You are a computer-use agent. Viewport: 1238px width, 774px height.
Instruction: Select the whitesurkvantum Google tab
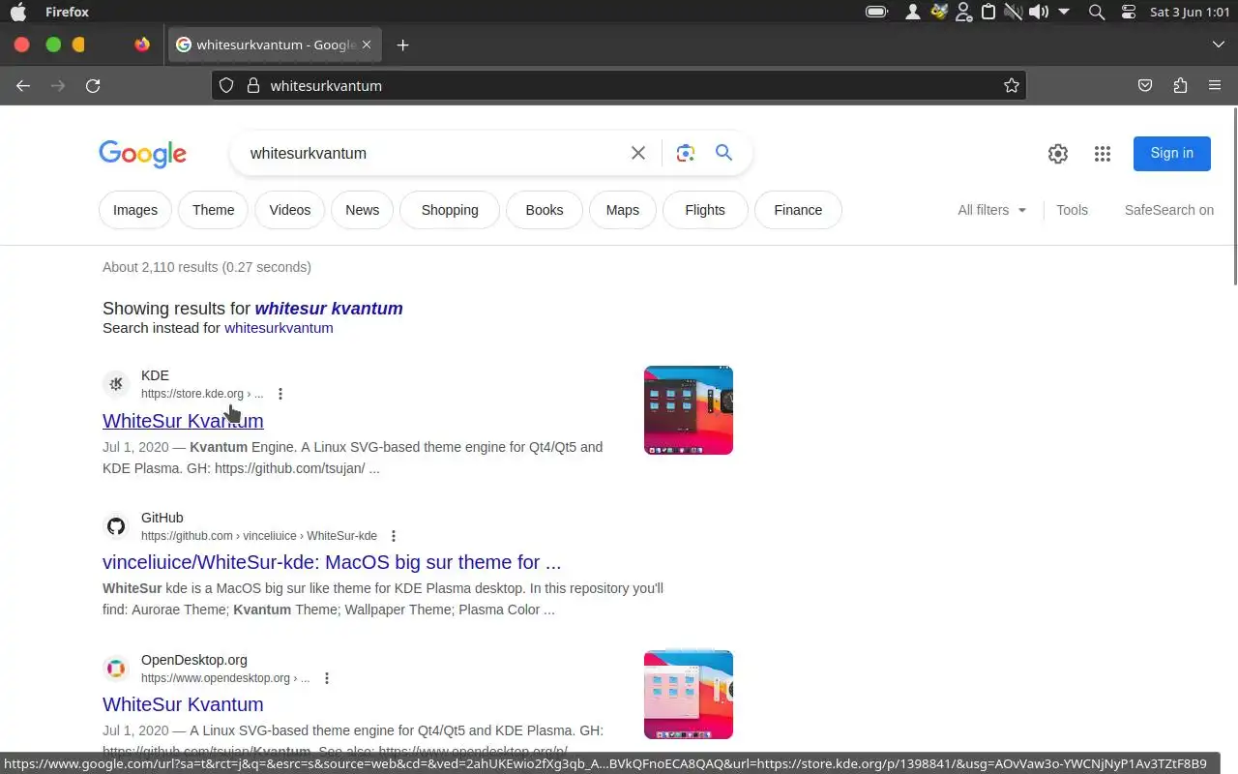point(276,45)
